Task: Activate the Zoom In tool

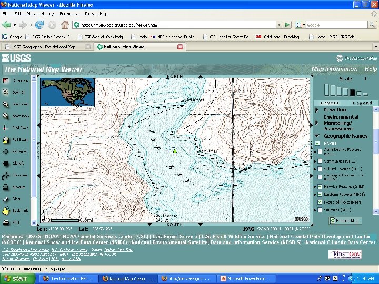Action: coord(6,92)
